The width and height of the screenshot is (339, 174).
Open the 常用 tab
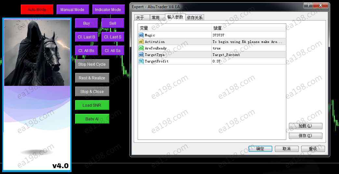tap(156, 18)
